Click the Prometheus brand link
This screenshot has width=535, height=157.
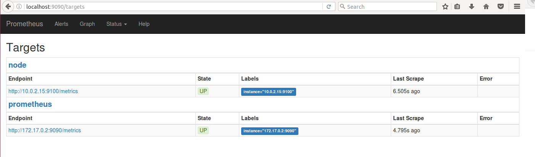click(25, 24)
